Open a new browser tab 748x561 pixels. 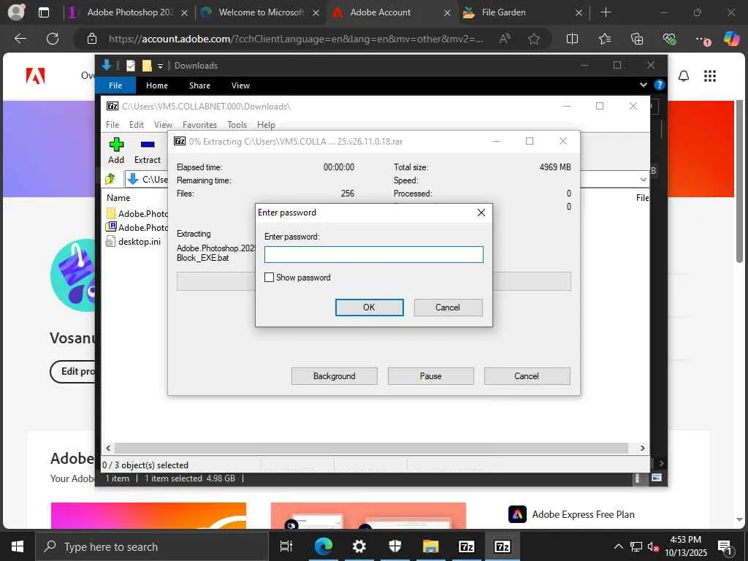tap(606, 12)
